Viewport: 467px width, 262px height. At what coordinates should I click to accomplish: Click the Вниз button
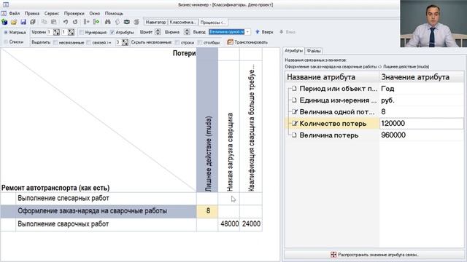click(x=287, y=32)
